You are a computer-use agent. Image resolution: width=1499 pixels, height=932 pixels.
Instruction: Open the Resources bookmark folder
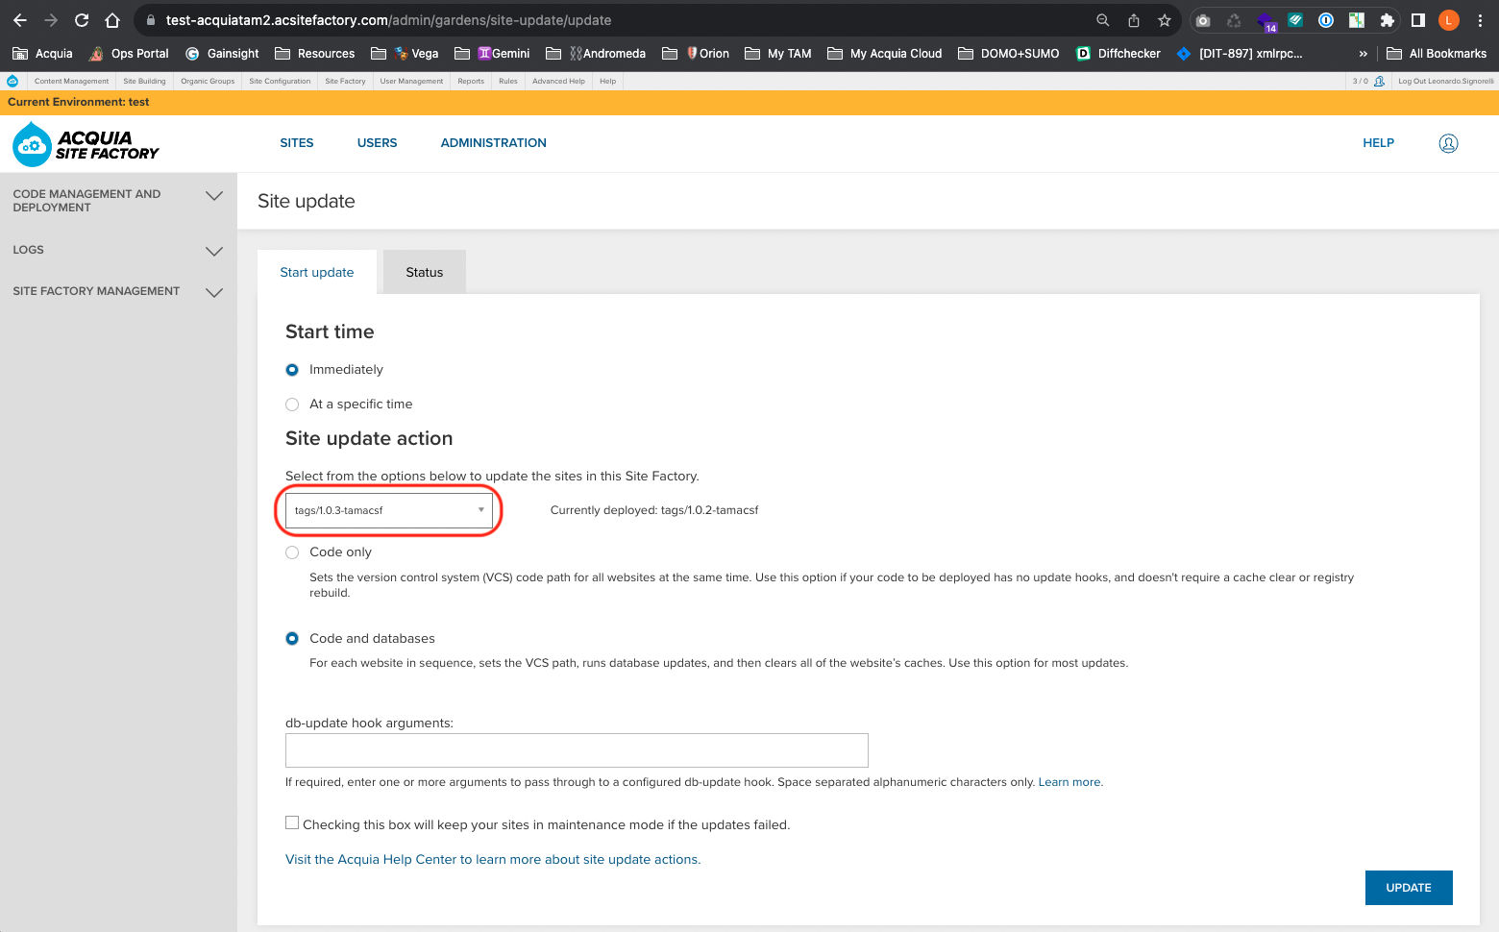pos(314,54)
